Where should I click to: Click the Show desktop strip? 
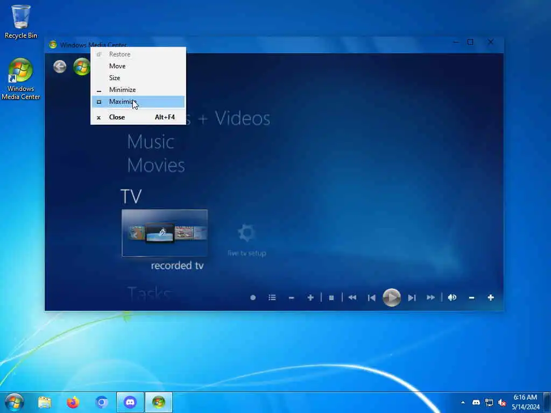tap(547, 402)
